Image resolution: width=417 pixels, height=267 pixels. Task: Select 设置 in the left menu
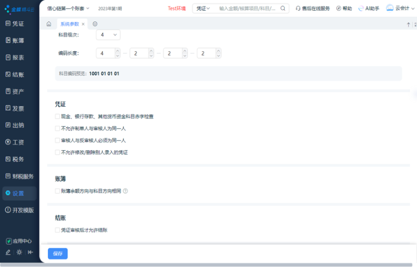(18, 193)
